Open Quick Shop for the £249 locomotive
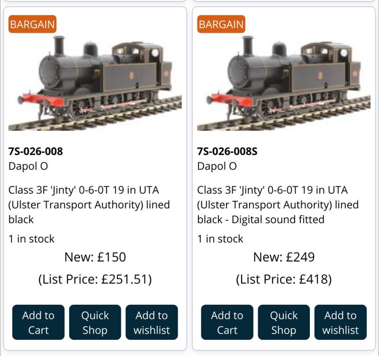Screen dimensions: 379x356 (283, 322)
